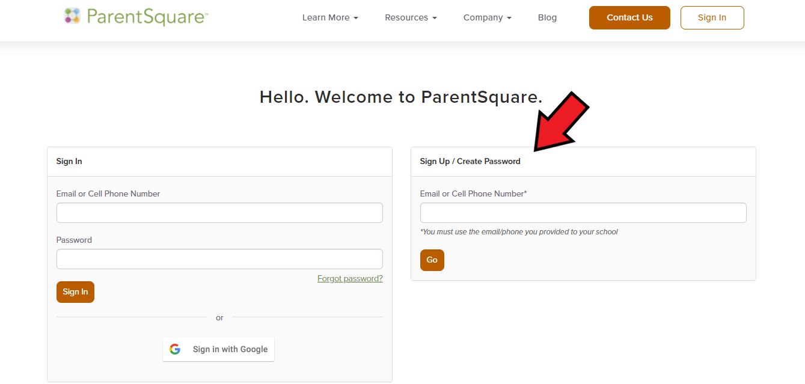Submit with the orange Sign In form button
Image resolution: width=805 pixels, height=384 pixels.
(x=75, y=292)
